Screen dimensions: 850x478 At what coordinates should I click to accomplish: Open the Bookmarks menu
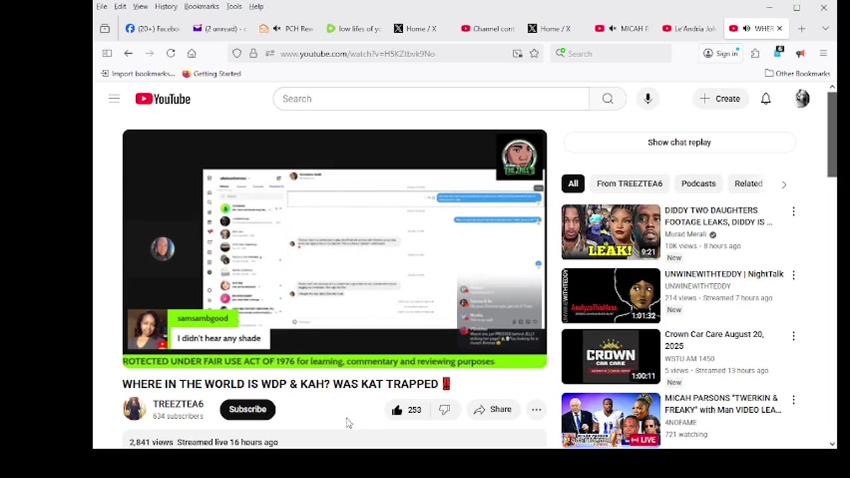201,7
